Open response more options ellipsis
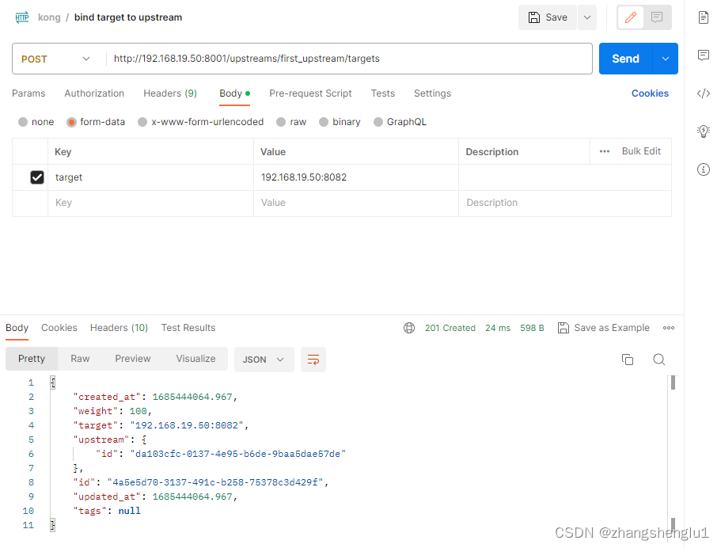Image resolution: width=721 pixels, height=548 pixels. pos(669,328)
